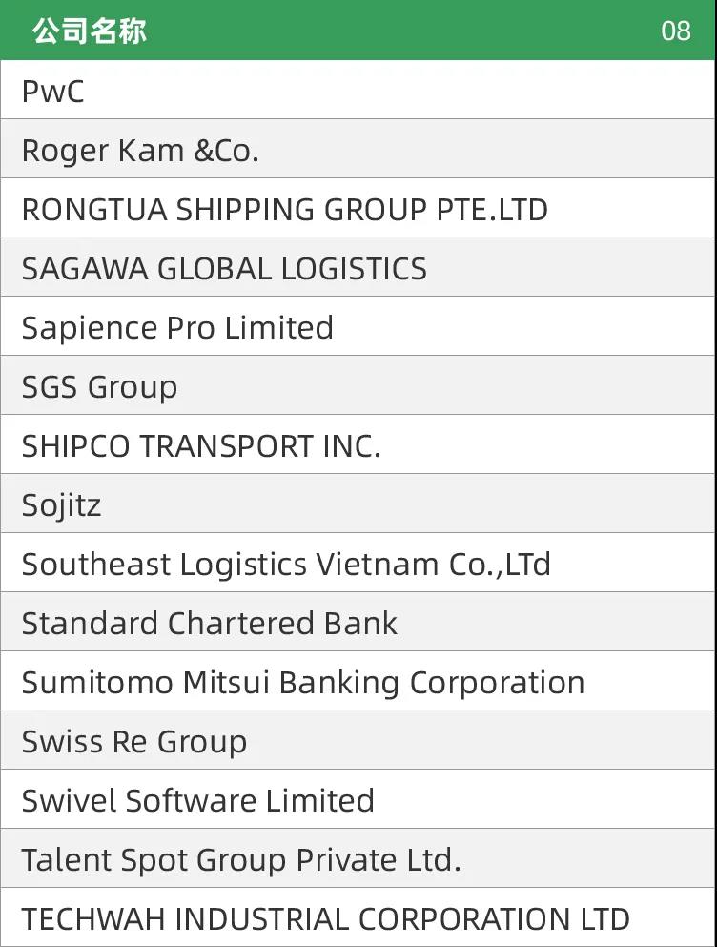The width and height of the screenshot is (717, 947).
Task: Click SHIPCO TRANSPORT INC. entry
Action: [358, 444]
